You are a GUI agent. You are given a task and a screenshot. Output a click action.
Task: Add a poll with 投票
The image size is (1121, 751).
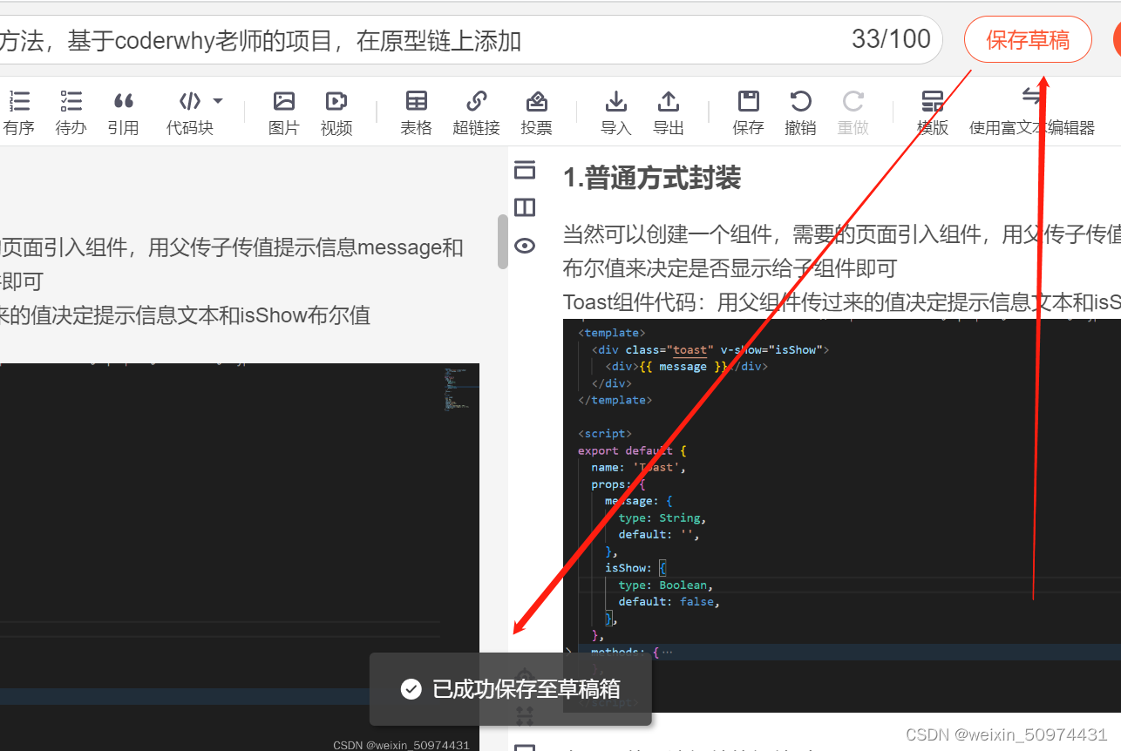point(536,112)
